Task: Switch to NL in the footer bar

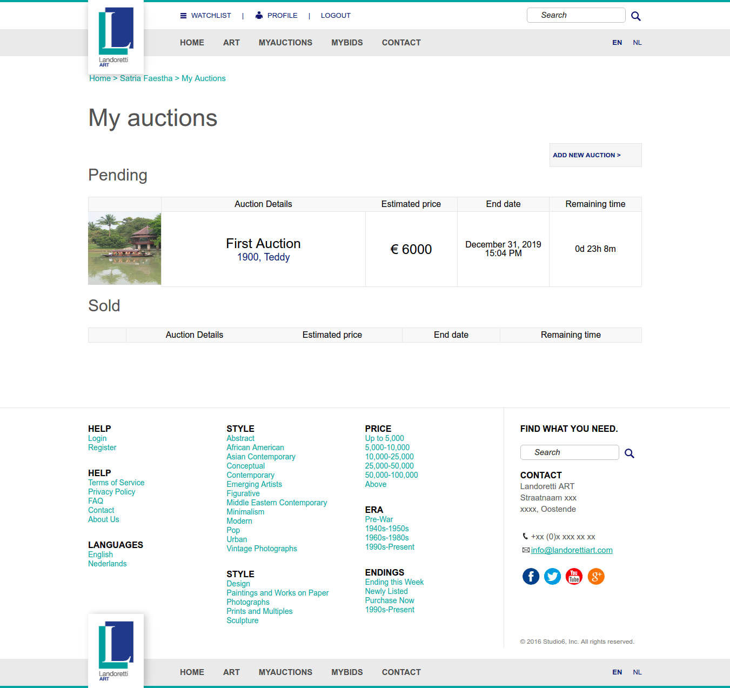Action: (637, 672)
